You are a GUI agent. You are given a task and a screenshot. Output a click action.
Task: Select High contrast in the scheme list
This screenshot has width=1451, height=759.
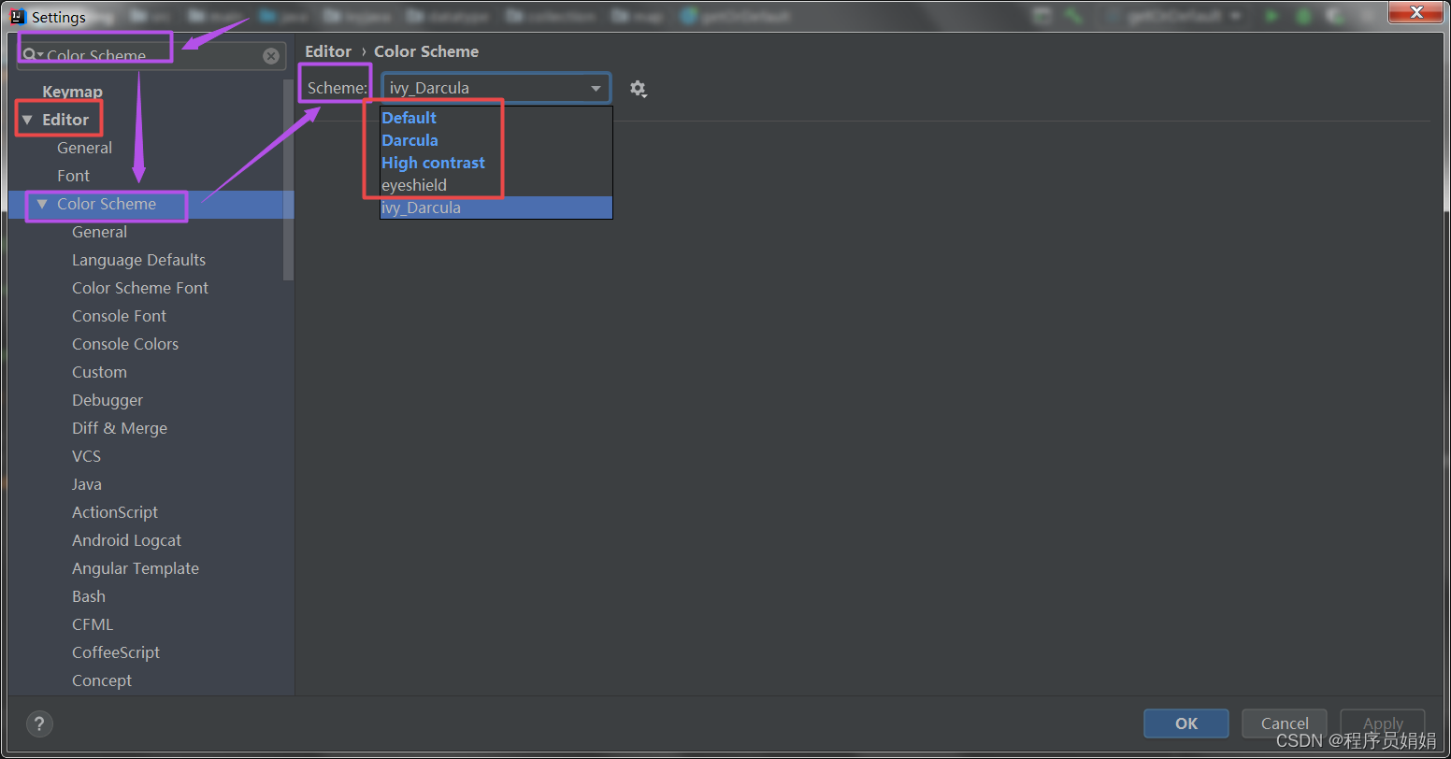[x=433, y=162]
